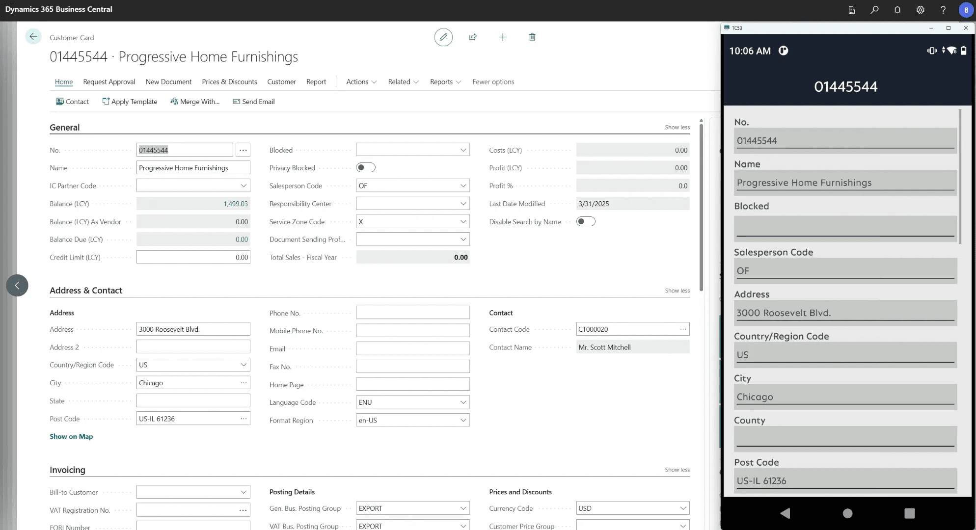Go back with the arrow next to Customer Card
Screen dimensions: 976x530
33,36
